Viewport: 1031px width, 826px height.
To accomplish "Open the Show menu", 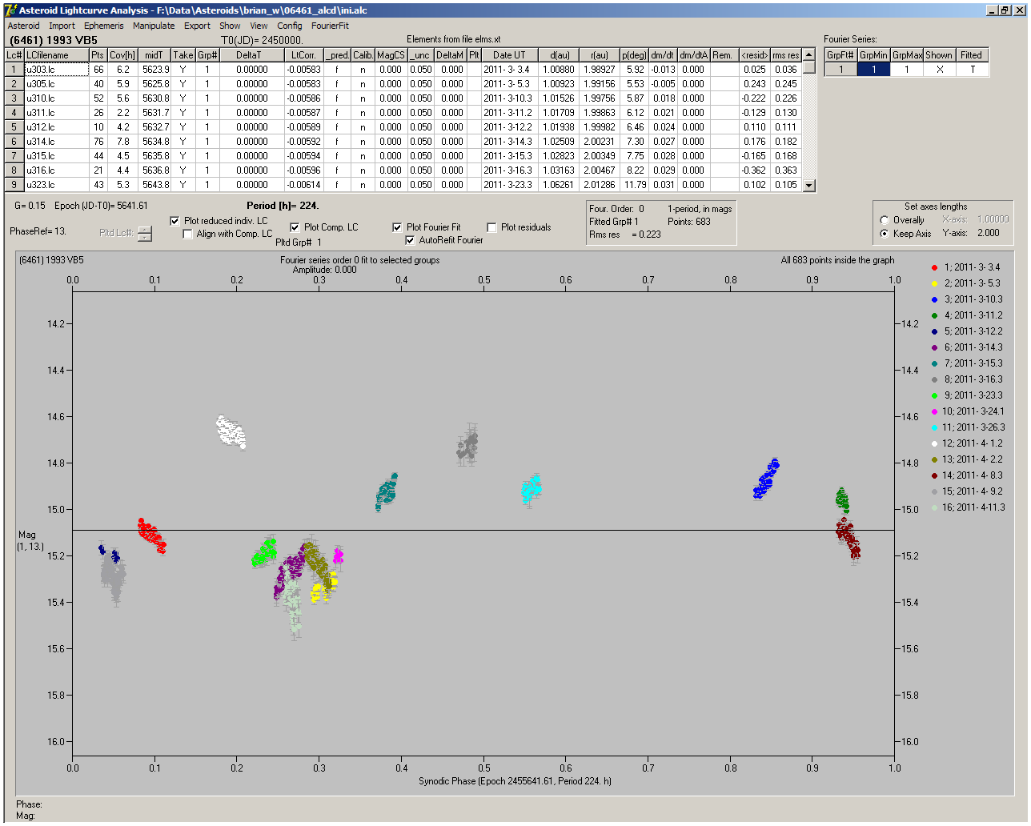I will tap(230, 26).
